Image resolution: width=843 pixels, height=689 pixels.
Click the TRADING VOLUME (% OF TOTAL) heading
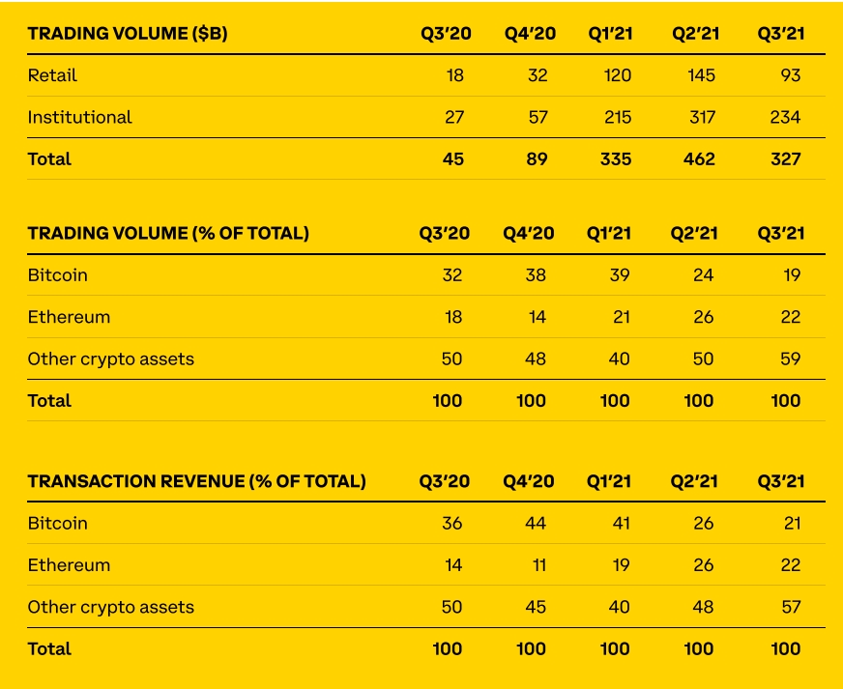[x=168, y=233]
